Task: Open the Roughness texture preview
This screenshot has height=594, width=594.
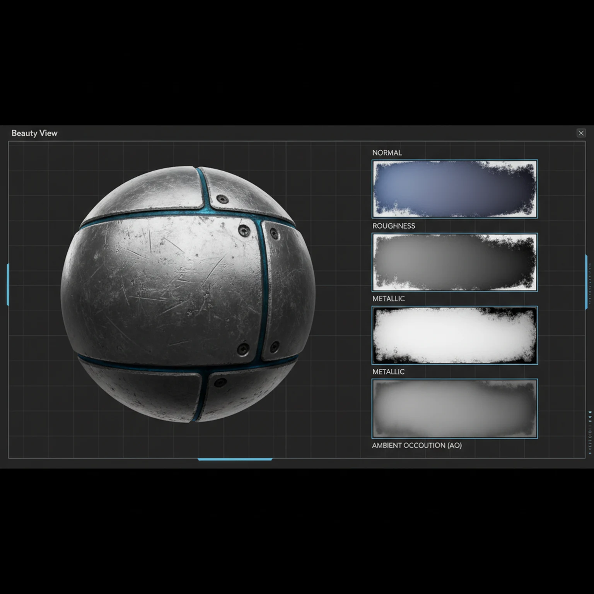Action: click(454, 262)
